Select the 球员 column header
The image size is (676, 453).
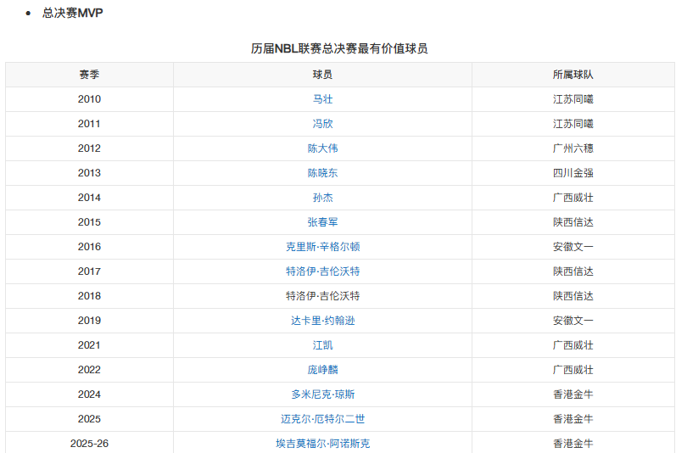[x=322, y=75]
